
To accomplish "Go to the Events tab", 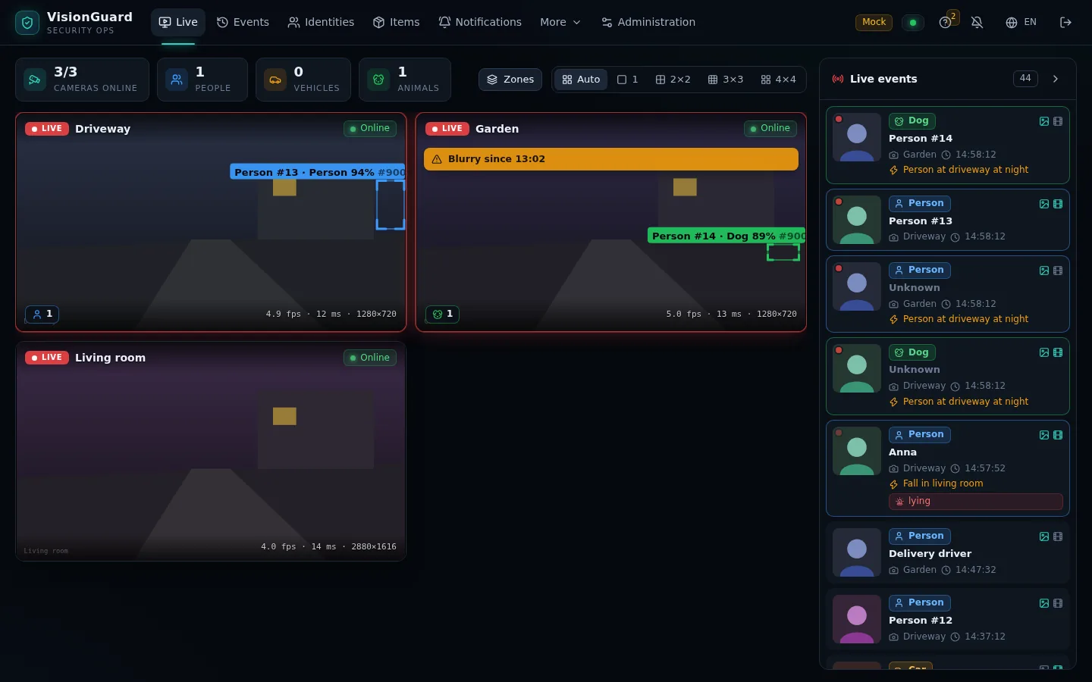I will tap(243, 23).
